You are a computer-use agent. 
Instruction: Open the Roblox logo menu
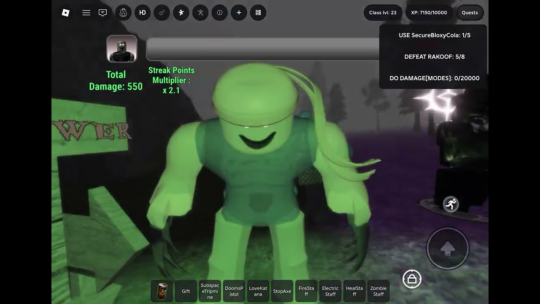[65, 13]
